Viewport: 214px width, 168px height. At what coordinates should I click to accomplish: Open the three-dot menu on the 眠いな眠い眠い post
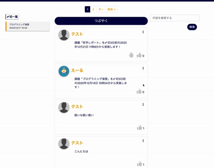click(x=143, y=104)
